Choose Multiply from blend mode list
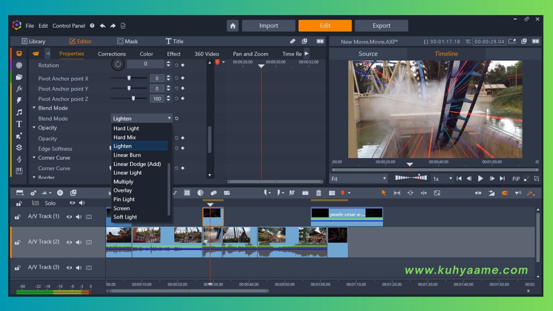The image size is (553, 311). pos(124,181)
